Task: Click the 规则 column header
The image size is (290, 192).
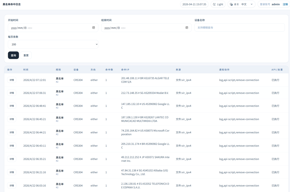Action: [x=58, y=70]
